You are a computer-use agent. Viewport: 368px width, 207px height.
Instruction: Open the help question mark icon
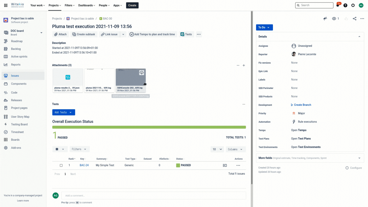coord(345,5)
